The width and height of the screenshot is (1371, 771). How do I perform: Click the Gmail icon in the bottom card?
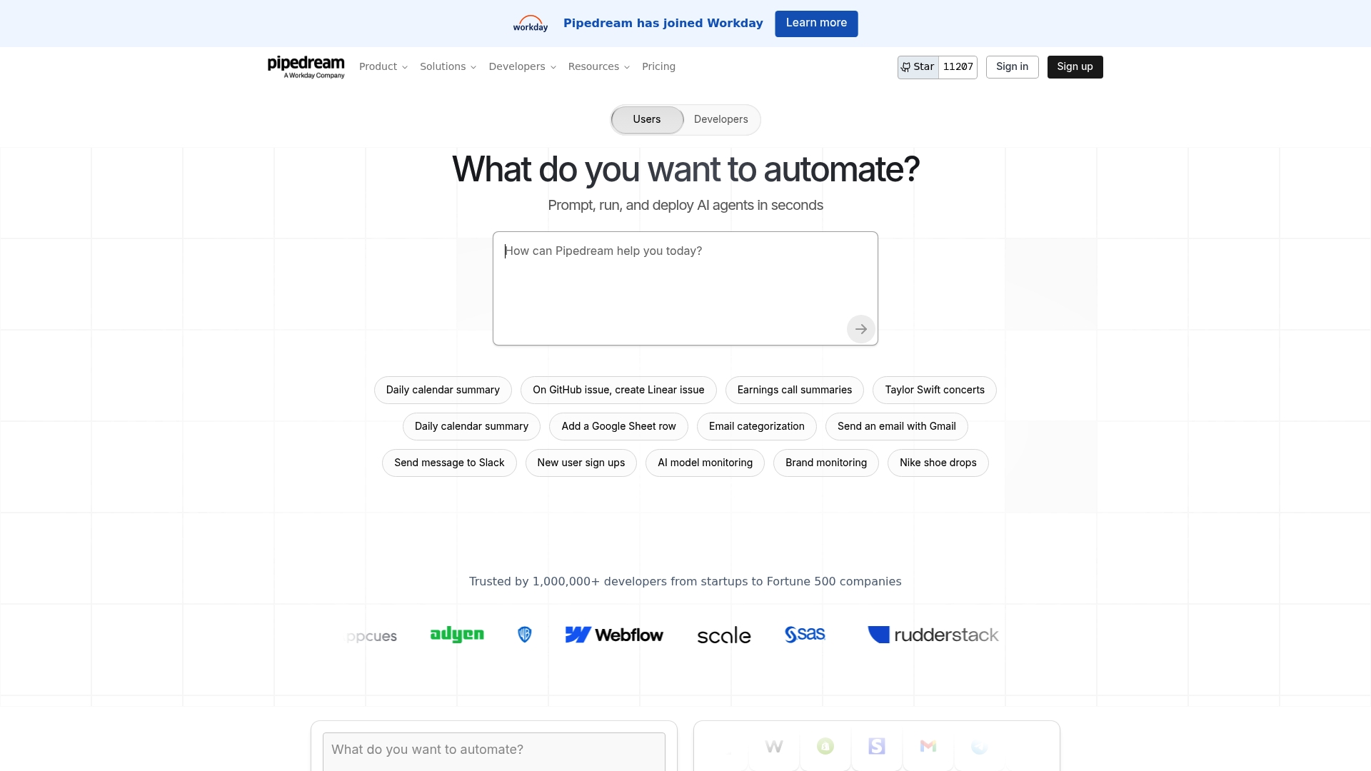pos(928,746)
